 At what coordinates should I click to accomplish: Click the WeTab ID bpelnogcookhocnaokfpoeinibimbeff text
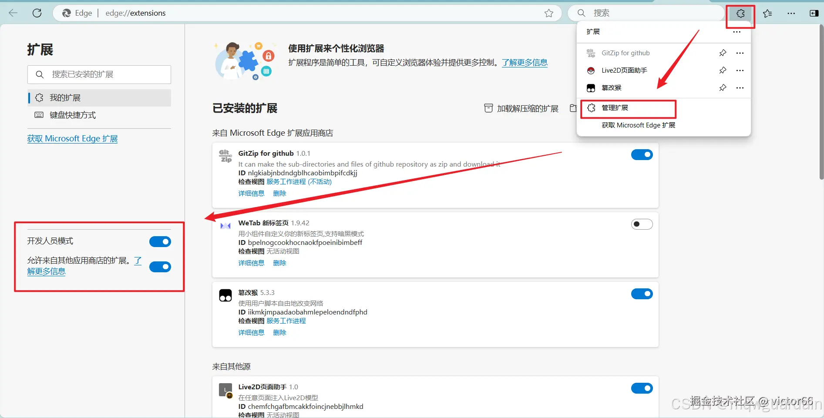305,243
